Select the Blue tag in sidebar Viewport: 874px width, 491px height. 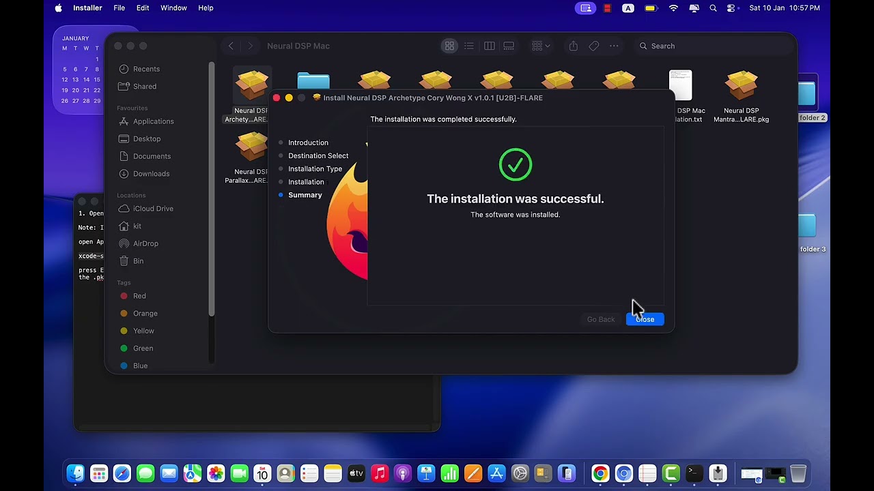coord(140,366)
